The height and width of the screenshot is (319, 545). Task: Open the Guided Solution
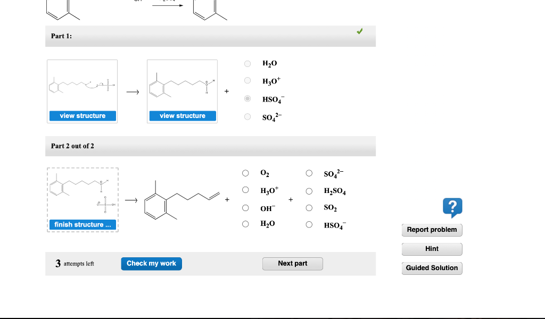pos(432,268)
